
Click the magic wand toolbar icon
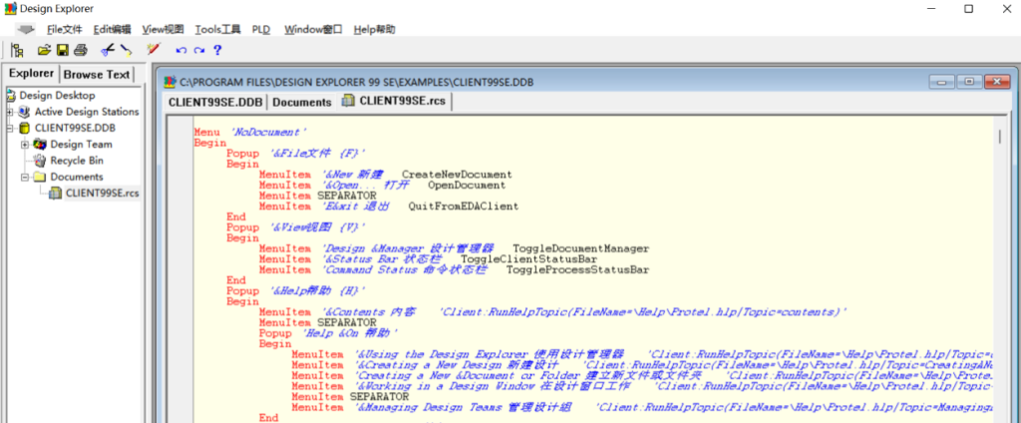click(153, 49)
